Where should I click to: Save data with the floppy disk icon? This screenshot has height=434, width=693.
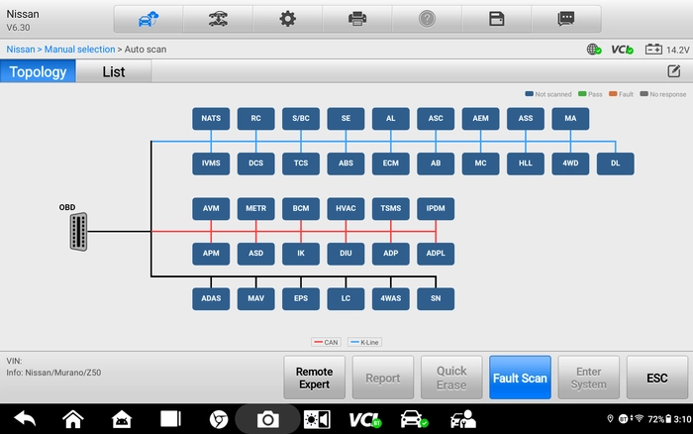point(497,19)
